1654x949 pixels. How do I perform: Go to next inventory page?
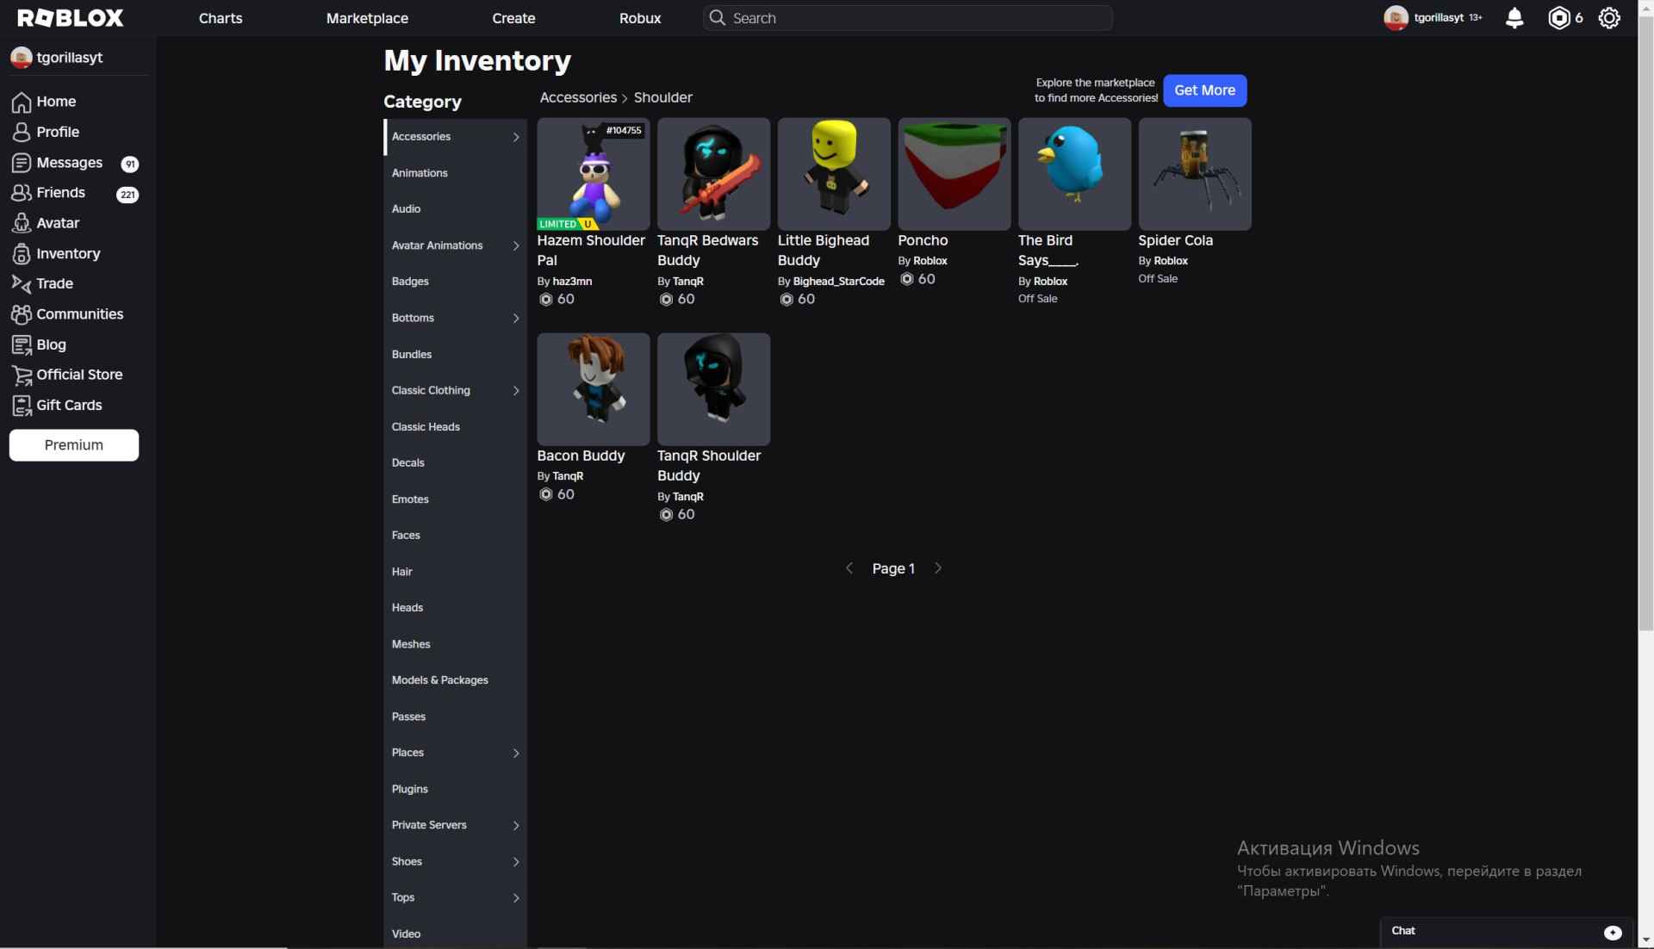[x=938, y=568]
